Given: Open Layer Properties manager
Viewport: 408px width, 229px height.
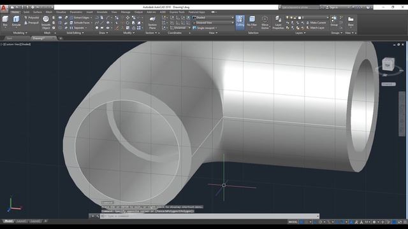Looking at the screenshot, I should click(x=278, y=22).
